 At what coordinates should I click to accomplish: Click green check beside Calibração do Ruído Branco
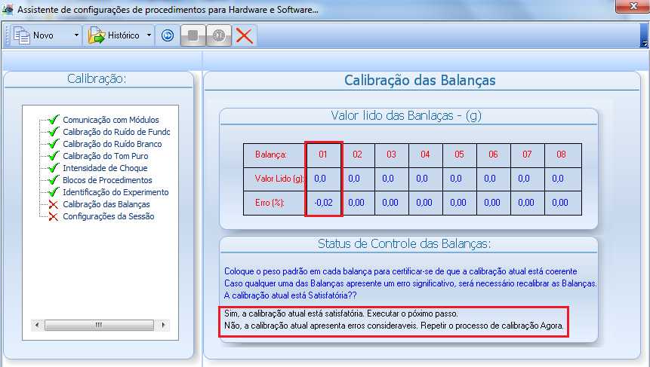pyautogui.click(x=54, y=143)
